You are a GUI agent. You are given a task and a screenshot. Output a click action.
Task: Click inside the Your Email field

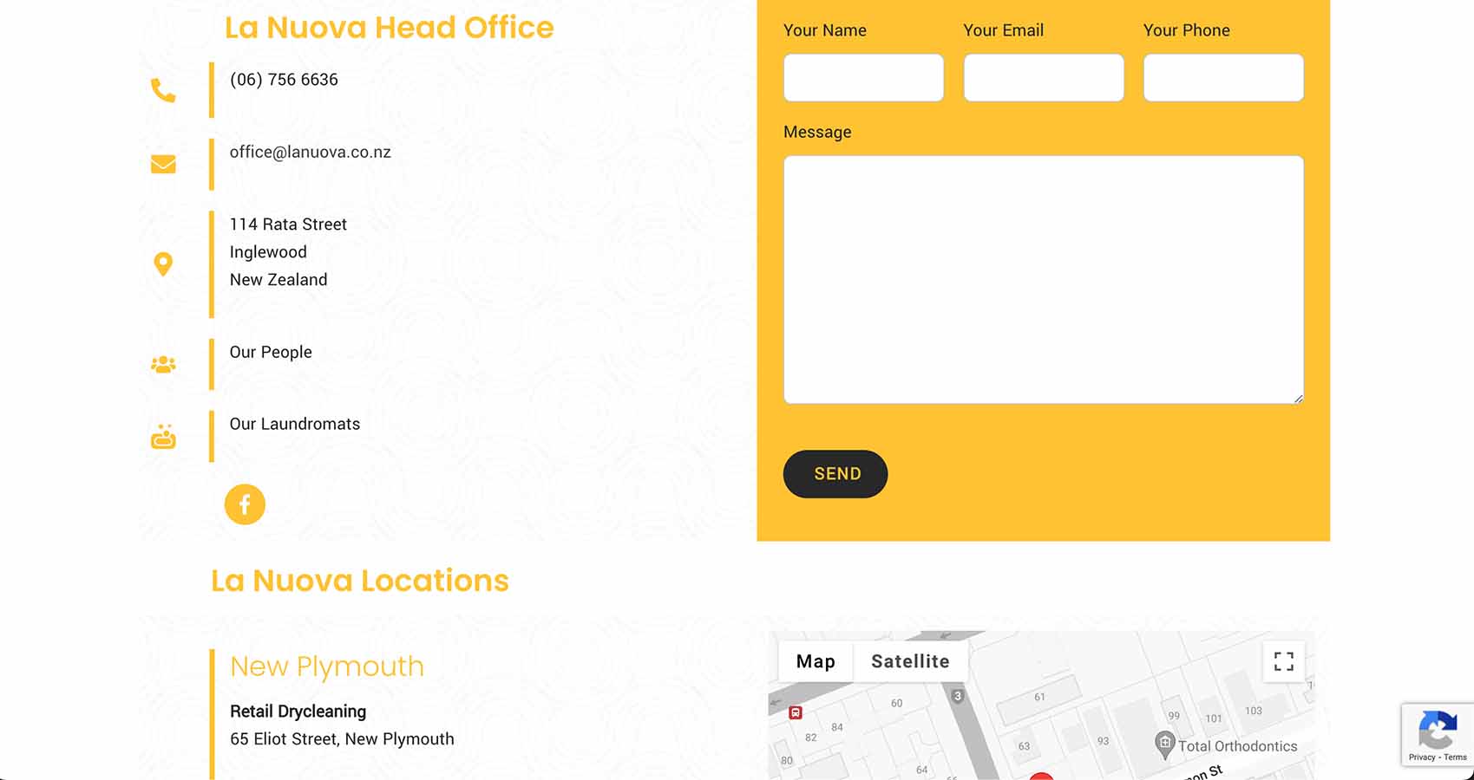[1043, 77]
